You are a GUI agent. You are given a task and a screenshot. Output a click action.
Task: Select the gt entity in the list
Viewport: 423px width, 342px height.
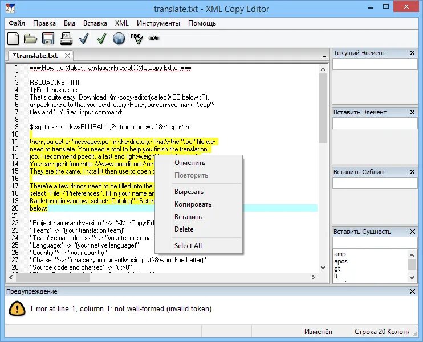click(x=337, y=269)
